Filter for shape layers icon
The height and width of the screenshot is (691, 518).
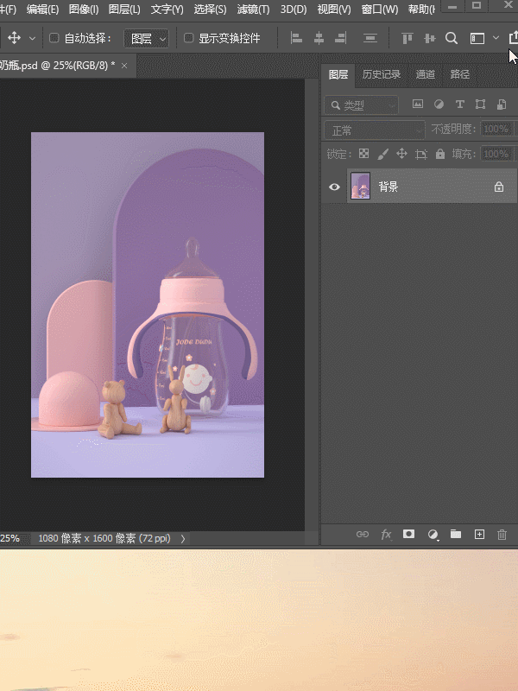[x=481, y=104]
